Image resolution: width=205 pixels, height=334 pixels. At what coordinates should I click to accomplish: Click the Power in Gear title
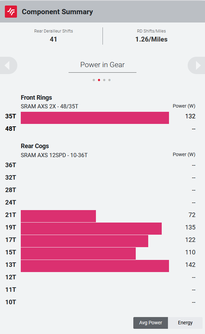coord(102,65)
